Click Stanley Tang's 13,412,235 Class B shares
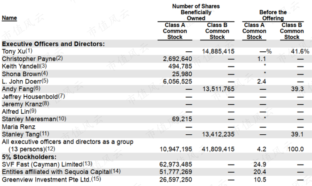312x186 pixels. tap(218, 134)
